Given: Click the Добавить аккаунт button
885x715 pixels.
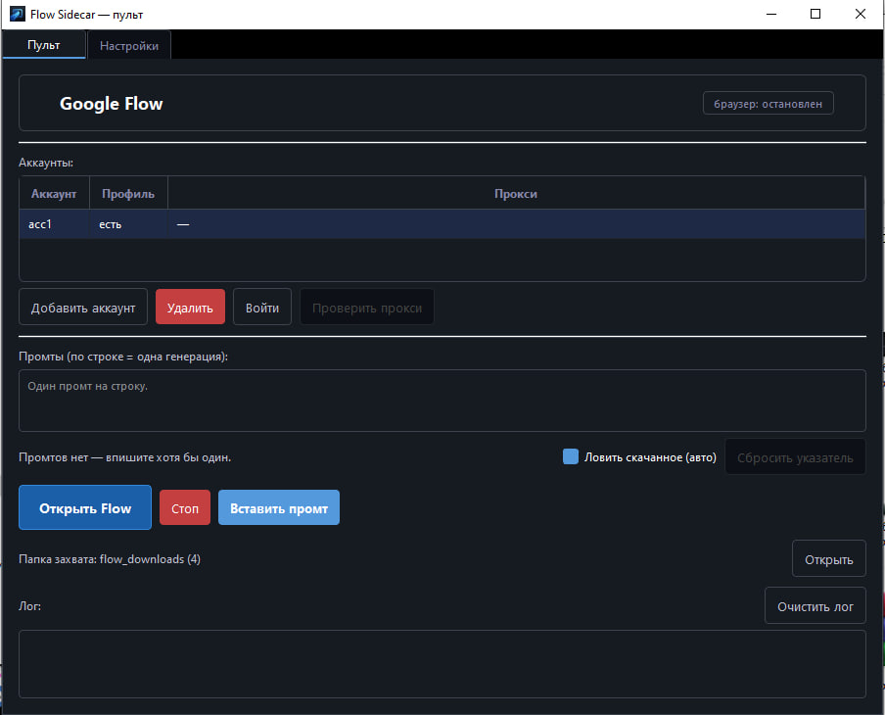Looking at the screenshot, I should 83,308.
